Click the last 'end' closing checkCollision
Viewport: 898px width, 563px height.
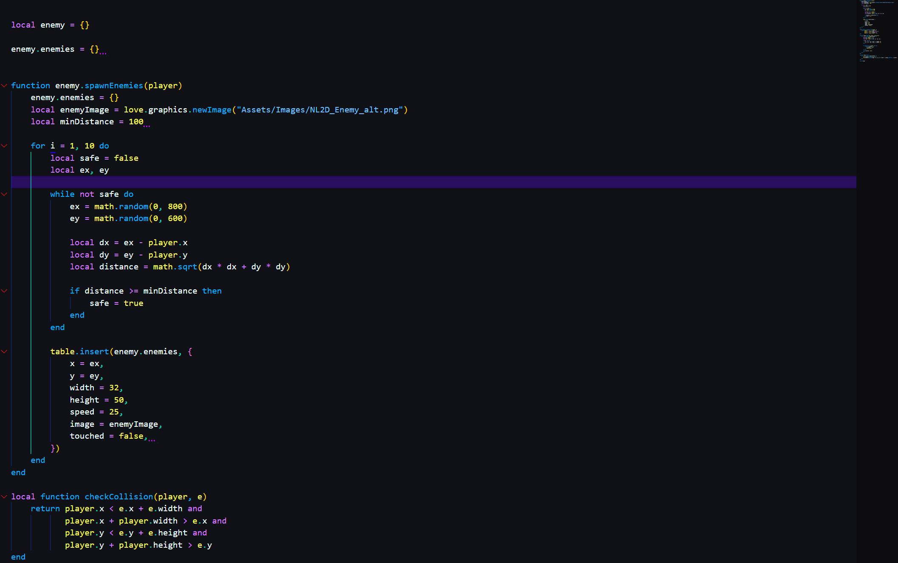(x=18, y=557)
